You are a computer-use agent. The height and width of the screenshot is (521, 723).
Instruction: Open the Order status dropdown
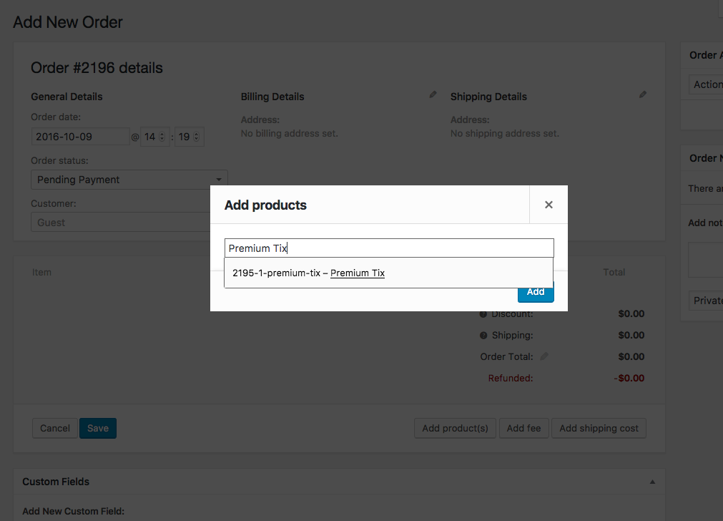(x=129, y=180)
